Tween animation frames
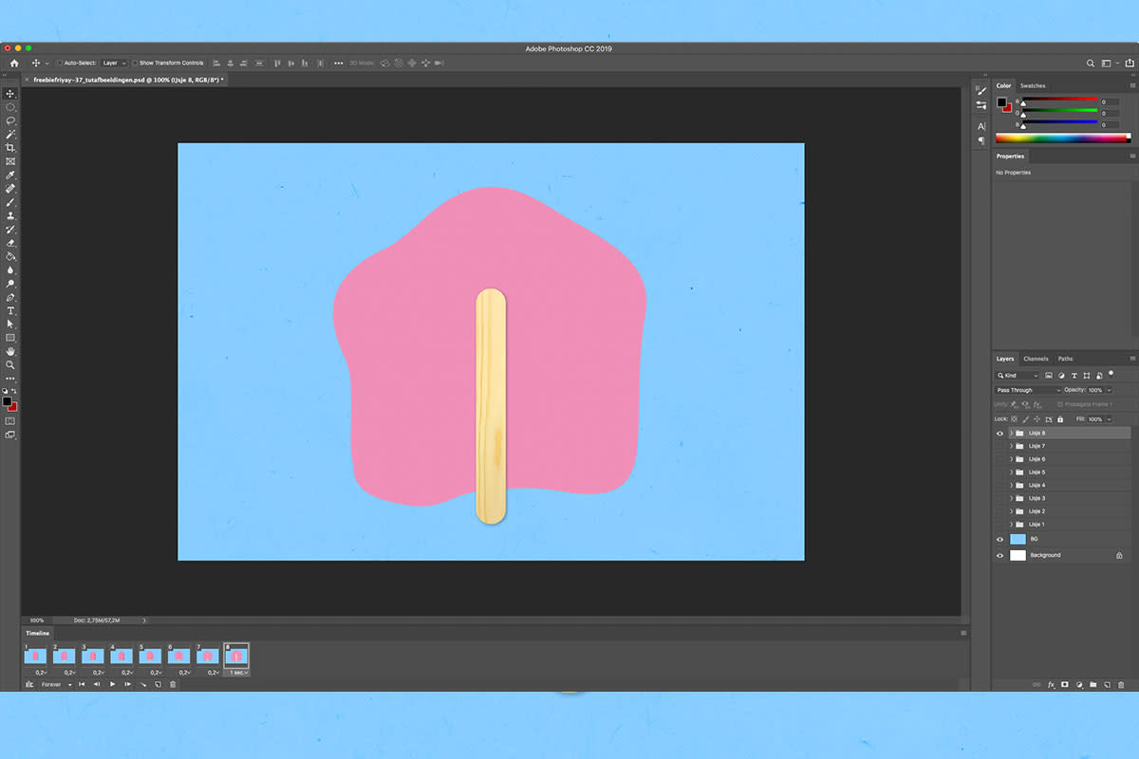This screenshot has height=759, width=1139. 143,684
